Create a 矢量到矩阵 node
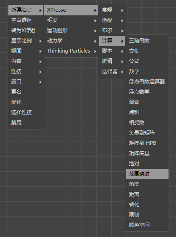Image resolution: width=176 pixels, height=237 pixels. click(x=147, y=133)
